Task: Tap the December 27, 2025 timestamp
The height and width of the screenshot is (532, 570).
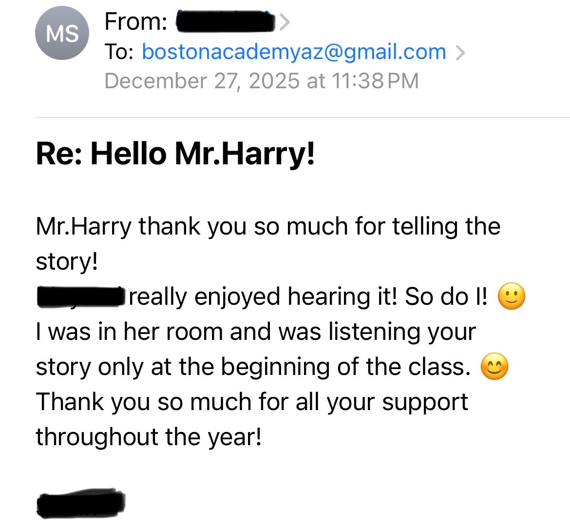Action: (262, 81)
